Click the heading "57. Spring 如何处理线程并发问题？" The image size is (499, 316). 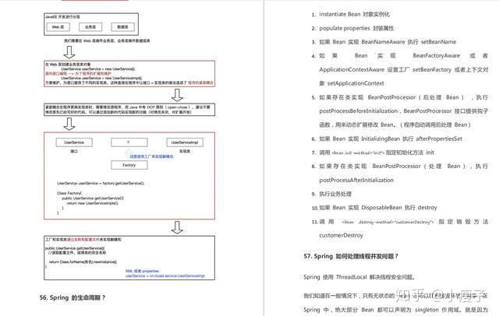tap(351, 256)
